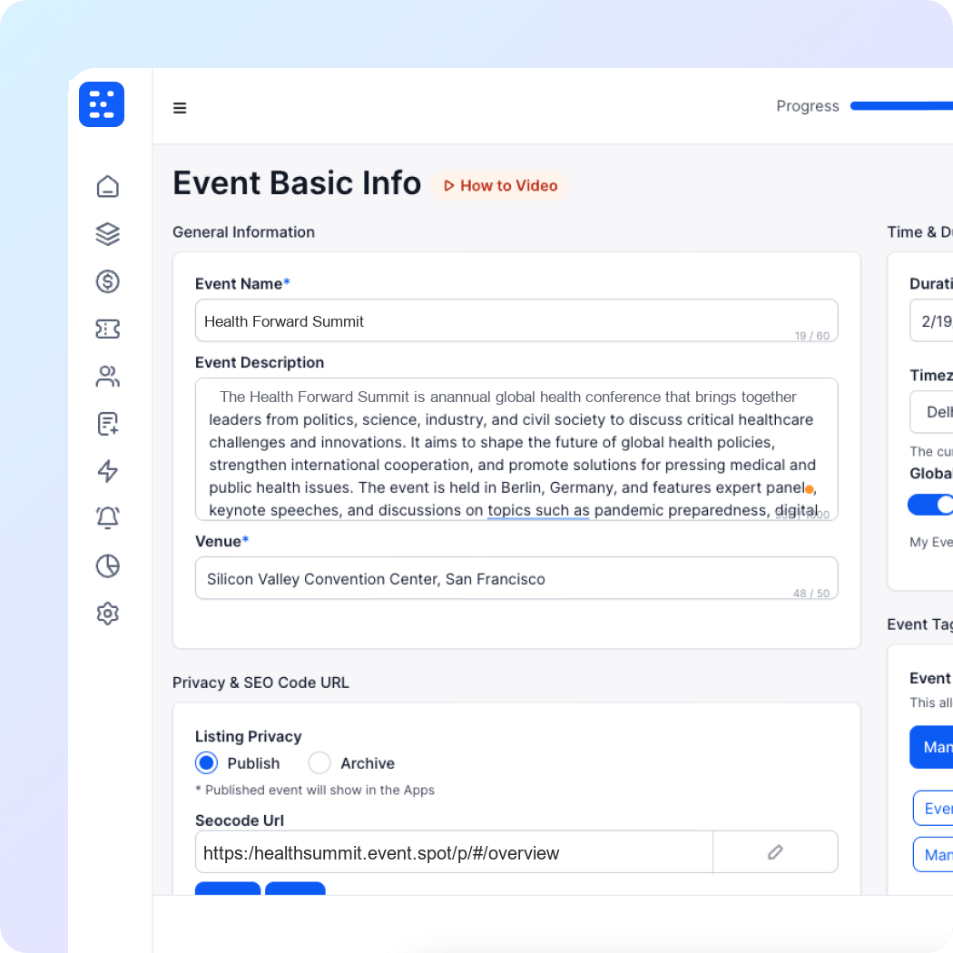This screenshot has width=953, height=953.
Task: Open the form-plus sidebar icon
Action: [x=108, y=424]
